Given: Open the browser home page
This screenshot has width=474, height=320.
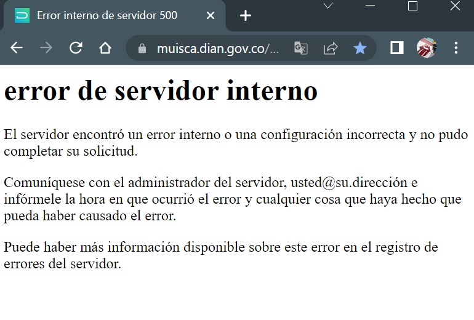Looking at the screenshot, I should 105,48.
